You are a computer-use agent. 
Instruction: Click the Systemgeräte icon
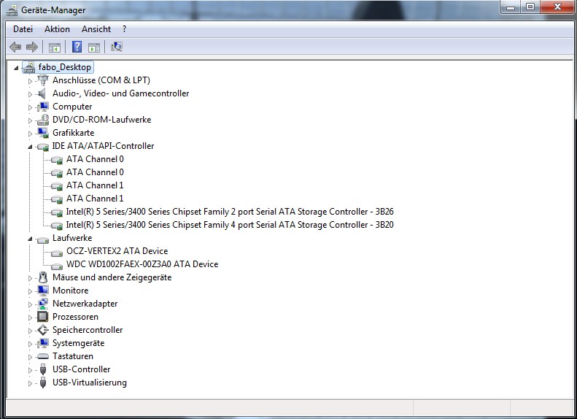coord(43,343)
